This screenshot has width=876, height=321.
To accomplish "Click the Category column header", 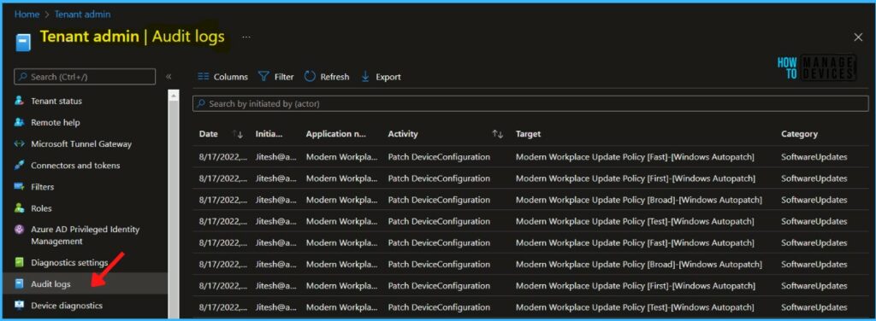I will (x=800, y=134).
